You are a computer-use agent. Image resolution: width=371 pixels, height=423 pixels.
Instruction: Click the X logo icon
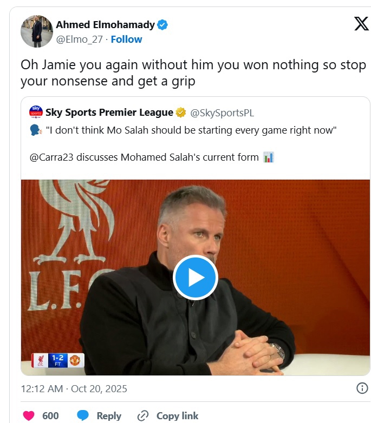point(361,24)
